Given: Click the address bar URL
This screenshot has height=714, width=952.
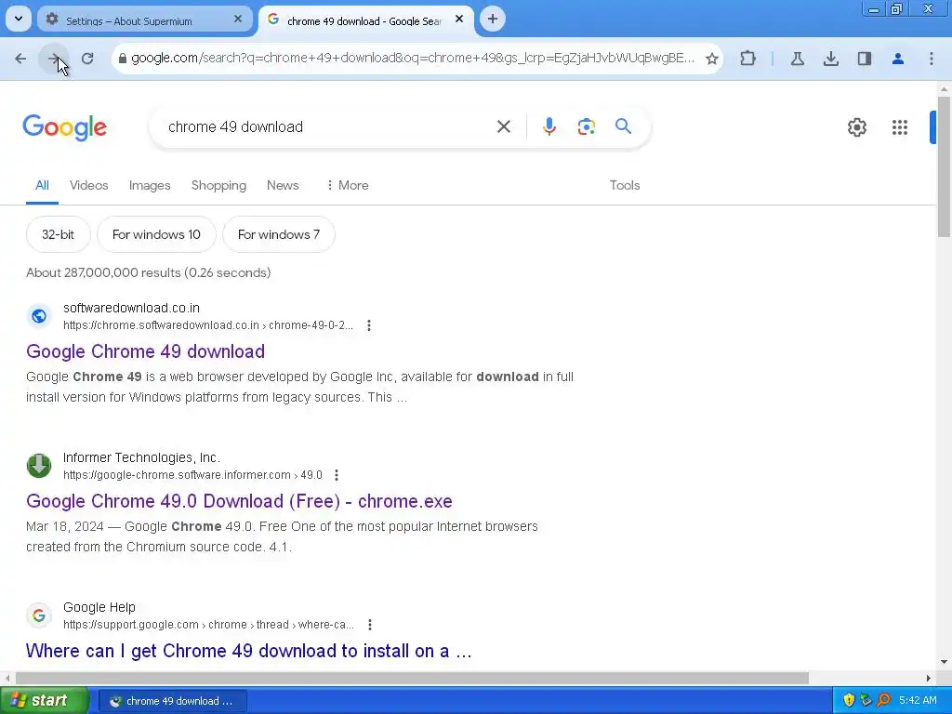Looking at the screenshot, I should click(x=413, y=59).
